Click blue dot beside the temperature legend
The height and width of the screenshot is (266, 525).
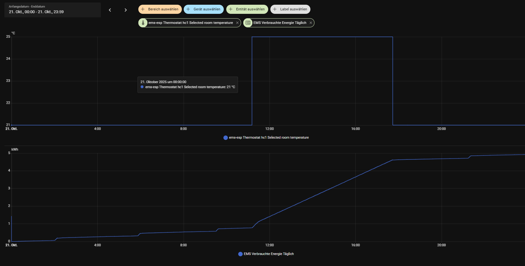pyautogui.click(x=226, y=138)
